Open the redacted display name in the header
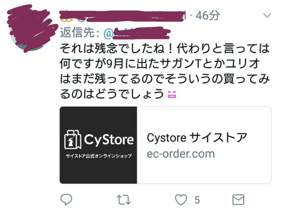Image resolution: width=281 pixels, height=214 pixels. click(122, 16)
